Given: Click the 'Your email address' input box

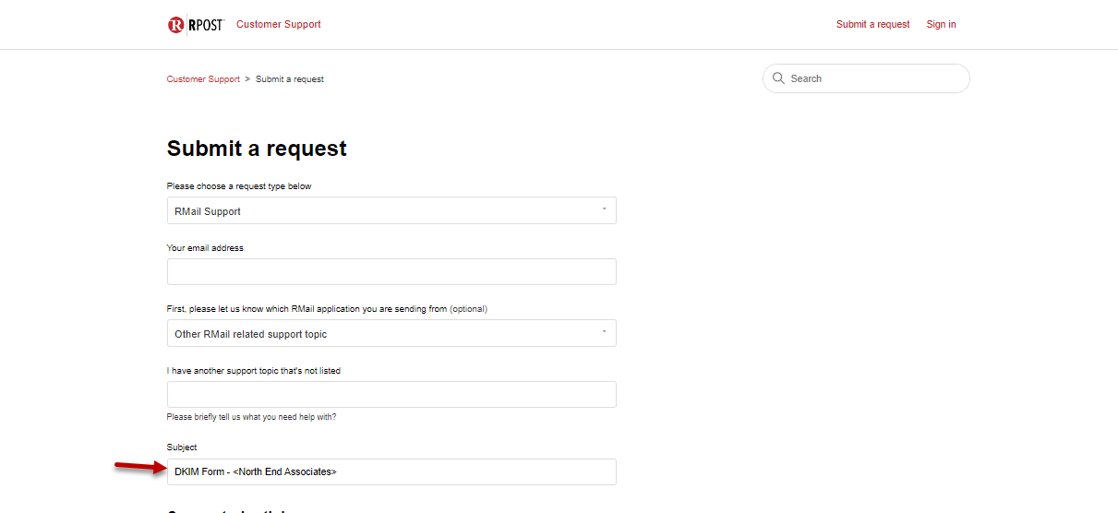Looking at the screenshot, I should [x=391, y=271].
